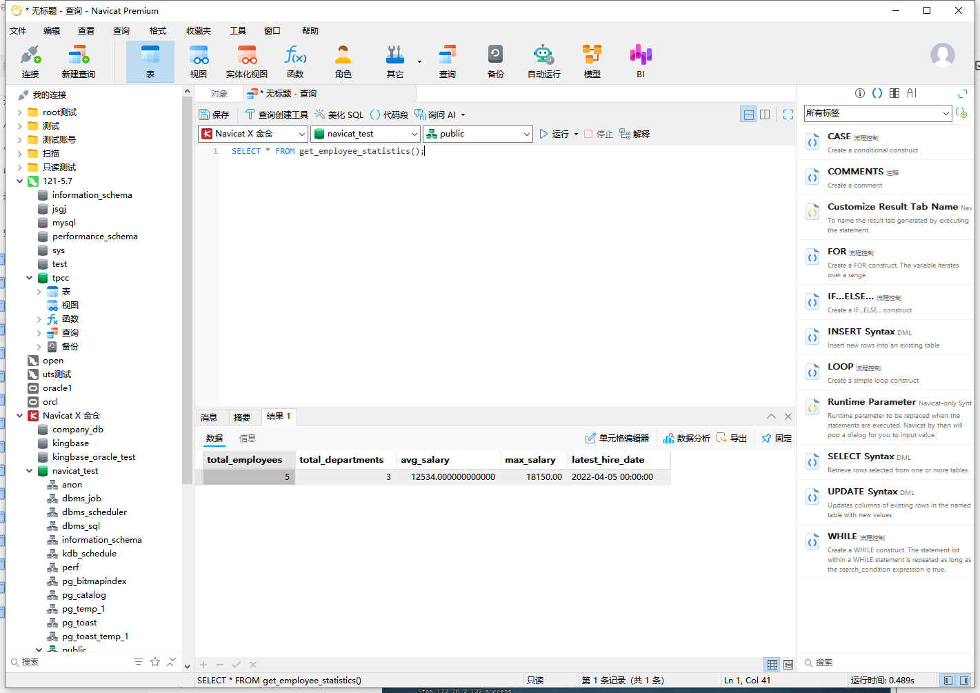Open the 备份 backup section
Screen dimensions: 980x693
click(x=496, y=61)
